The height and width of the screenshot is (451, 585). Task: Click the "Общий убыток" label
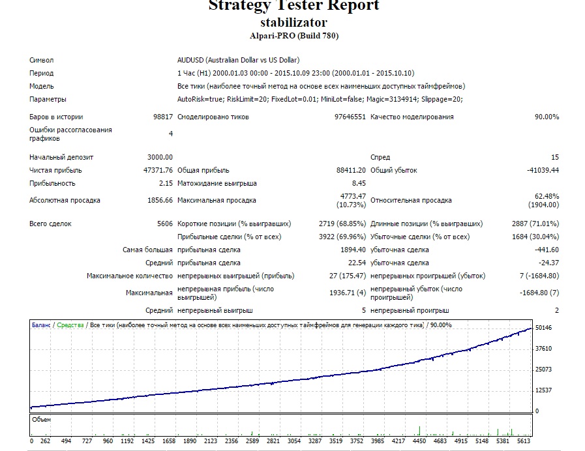[394, 170]
